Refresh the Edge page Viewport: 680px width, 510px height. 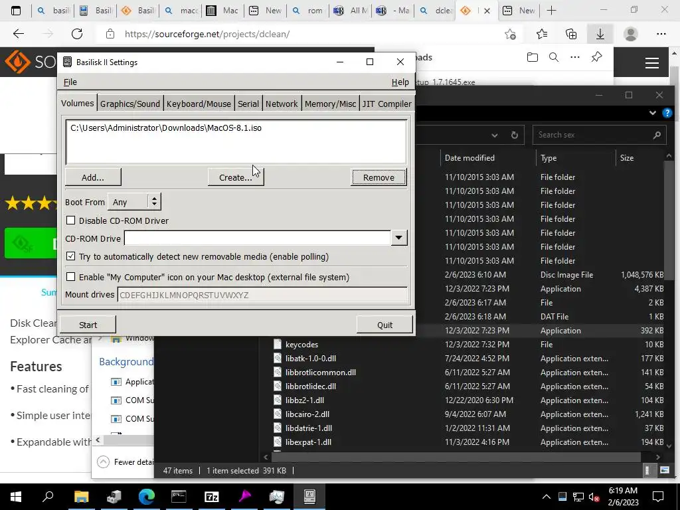[x=77, y=34]
